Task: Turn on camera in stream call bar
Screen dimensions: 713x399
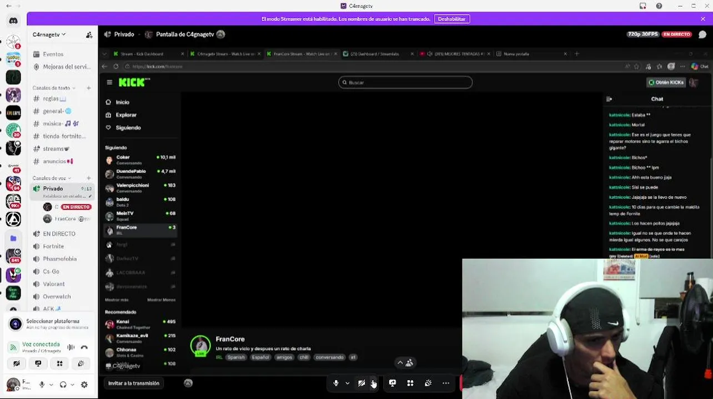Action: point(361,383)
